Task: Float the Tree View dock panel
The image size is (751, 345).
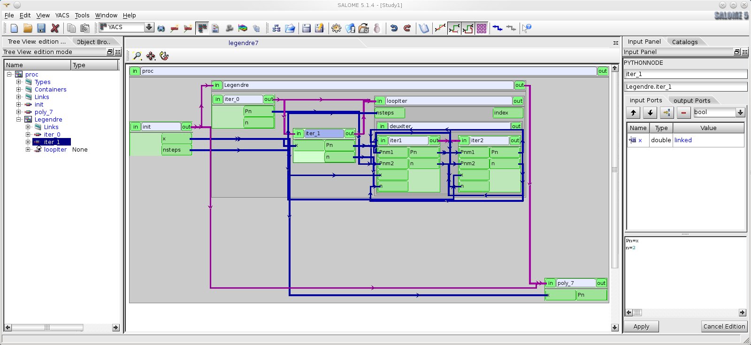Action: [x=110, y=52]
